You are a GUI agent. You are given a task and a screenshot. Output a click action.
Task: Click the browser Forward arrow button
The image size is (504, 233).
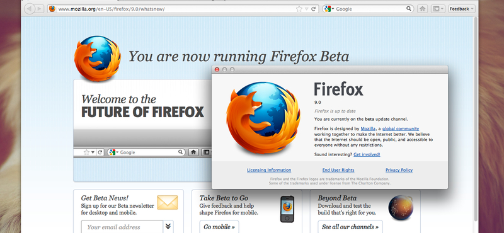tap(39, 9)
